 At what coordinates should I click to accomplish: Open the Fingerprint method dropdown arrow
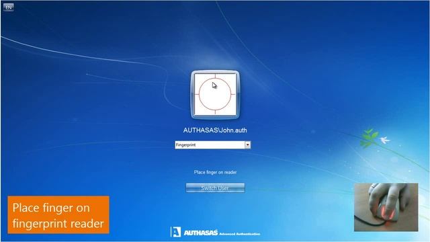[247, 145]
